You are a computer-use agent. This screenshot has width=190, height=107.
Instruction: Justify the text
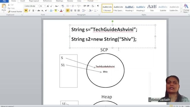tap(79, 11)
